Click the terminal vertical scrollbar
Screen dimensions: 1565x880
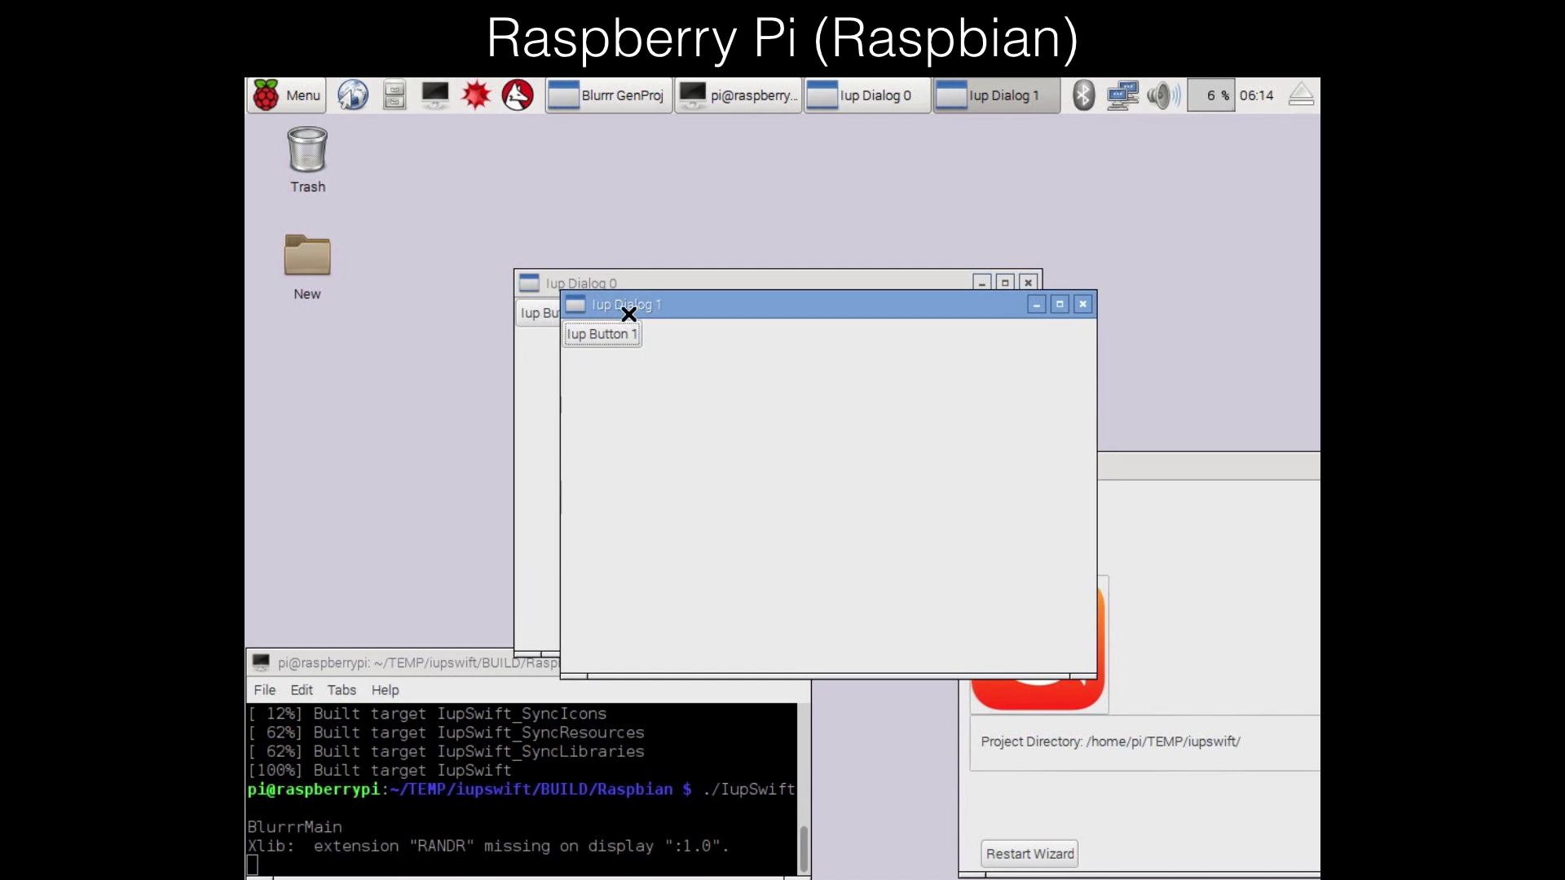click(x=804, y=848)
